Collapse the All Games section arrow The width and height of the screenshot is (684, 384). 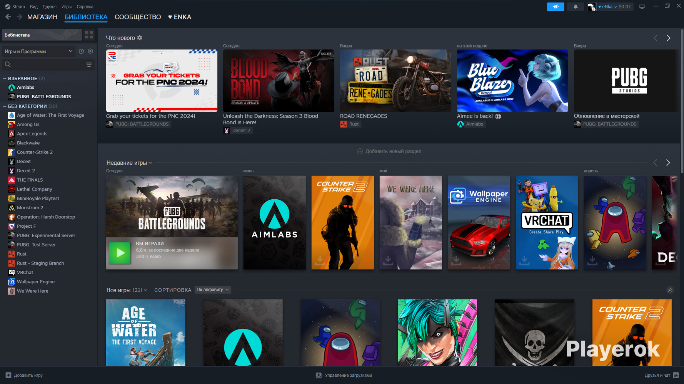[x=670, y=290]
